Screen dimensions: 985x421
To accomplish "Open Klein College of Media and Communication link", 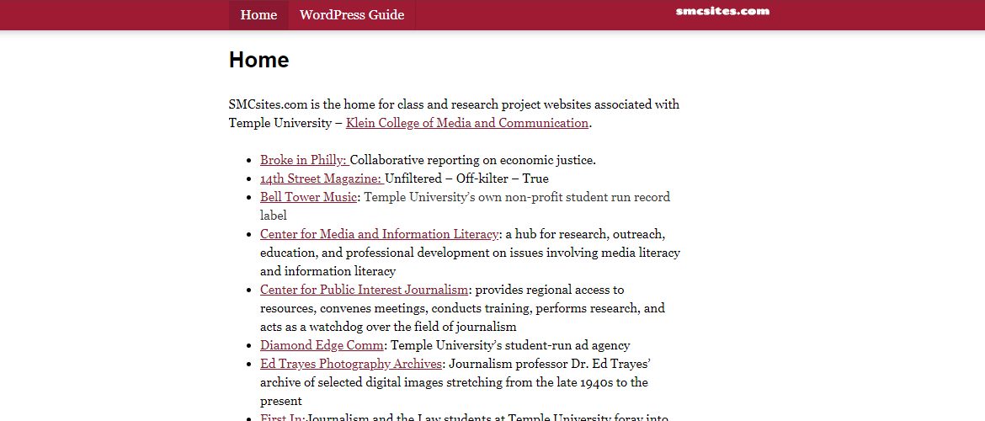I will click(x=466, y=123).
